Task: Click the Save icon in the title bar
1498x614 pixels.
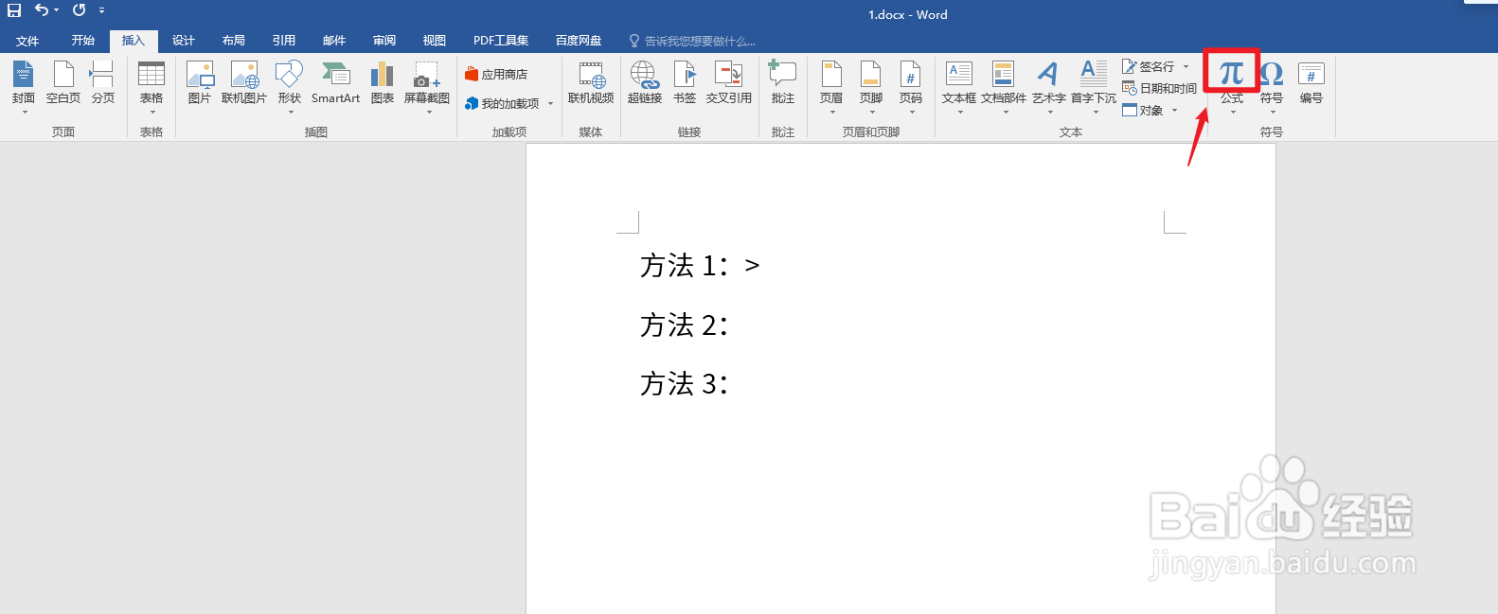Action: pos(14,10)
